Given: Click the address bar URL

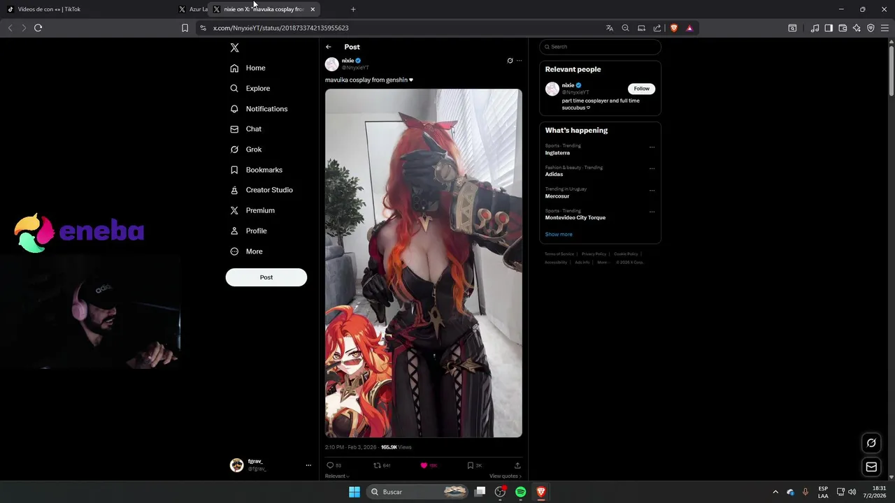Looking at the screenshot, I should tap(281, 28).
